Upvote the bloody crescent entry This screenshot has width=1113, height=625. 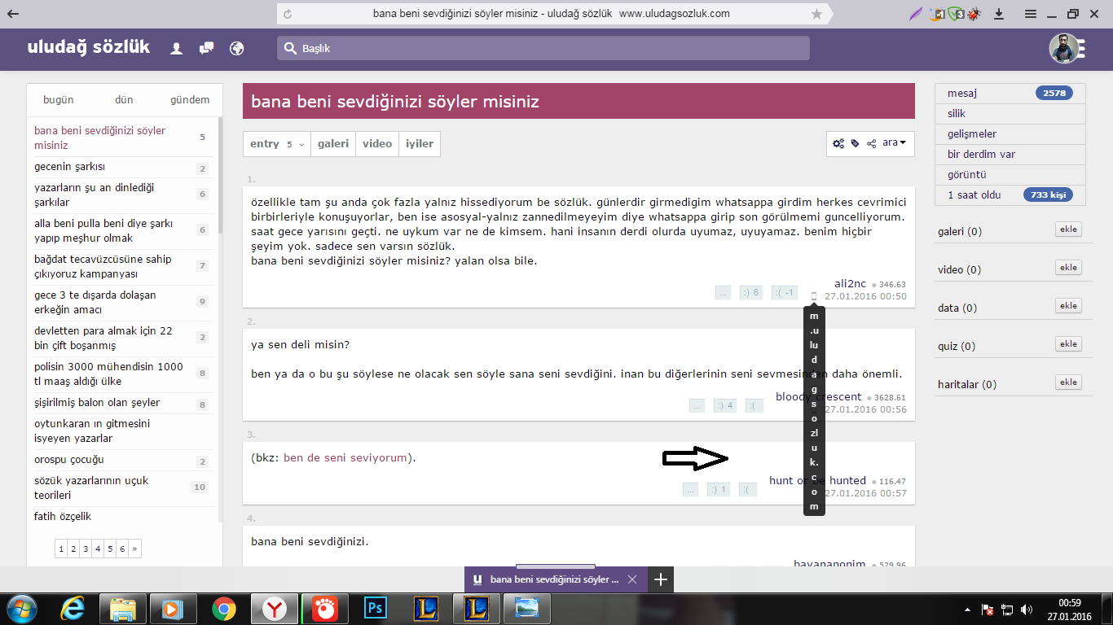[724, 405]
